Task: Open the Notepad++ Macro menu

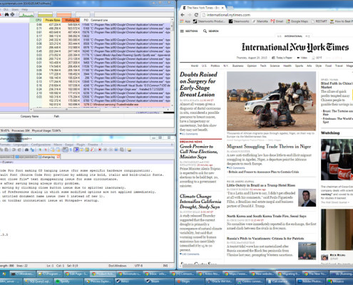Action: click(58, 145)
